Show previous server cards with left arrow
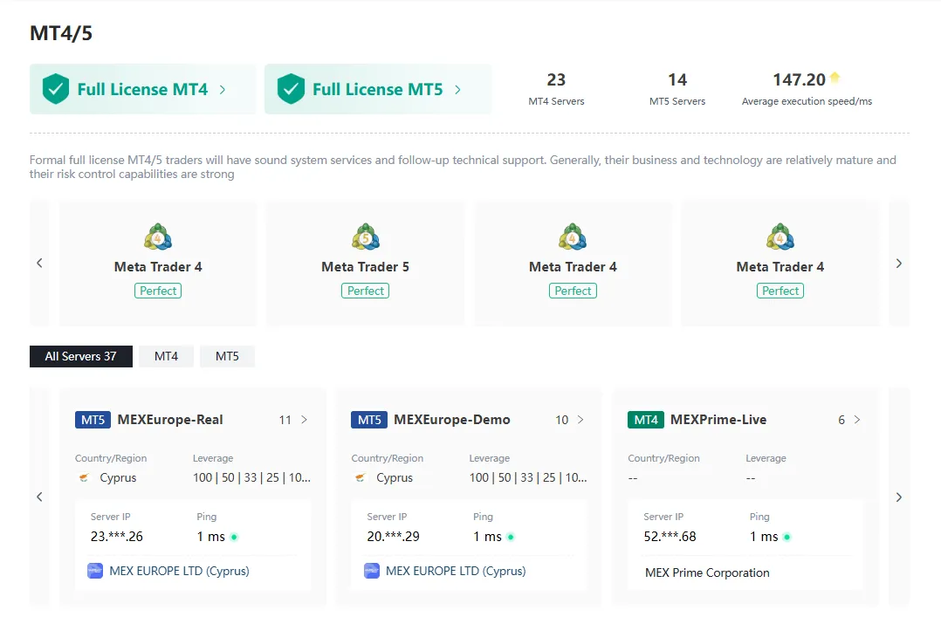The image size is (941, 617). click(39, 497)
